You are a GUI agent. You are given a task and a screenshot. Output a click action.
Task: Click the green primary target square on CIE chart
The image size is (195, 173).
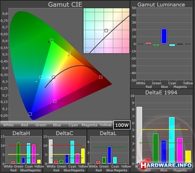(52, 41)
